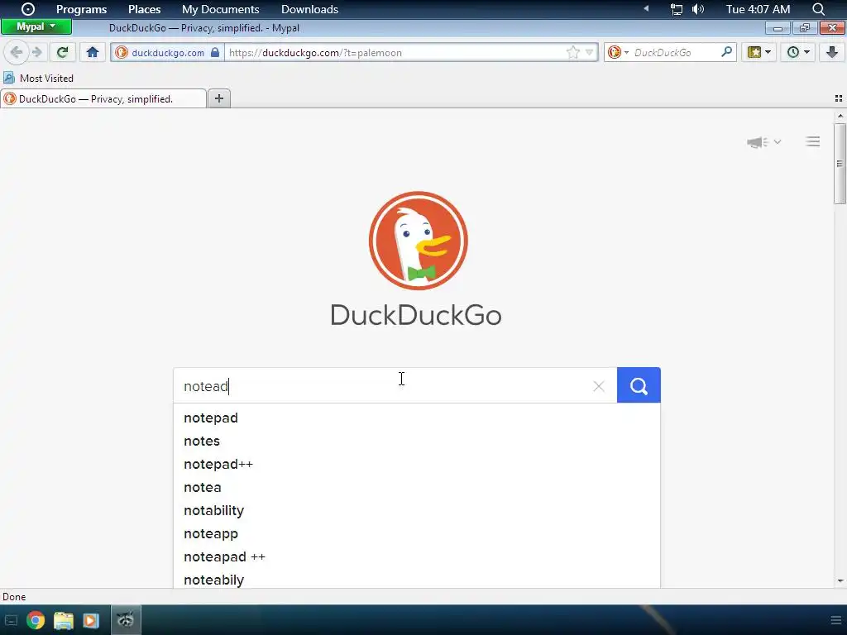
Task: Open the volume speaker icon
Action: [x=698, y=9]
